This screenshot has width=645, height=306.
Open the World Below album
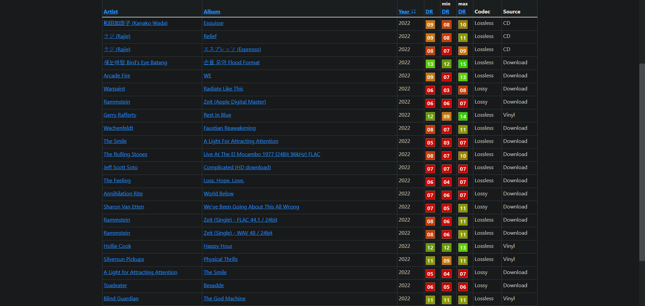click(x=218, y=194)
